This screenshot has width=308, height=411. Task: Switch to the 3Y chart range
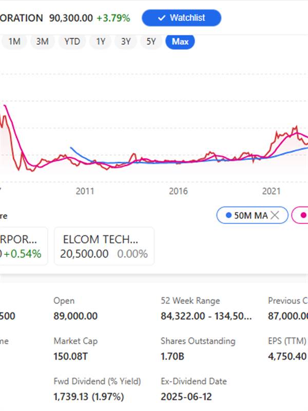(x=126, y=42)
